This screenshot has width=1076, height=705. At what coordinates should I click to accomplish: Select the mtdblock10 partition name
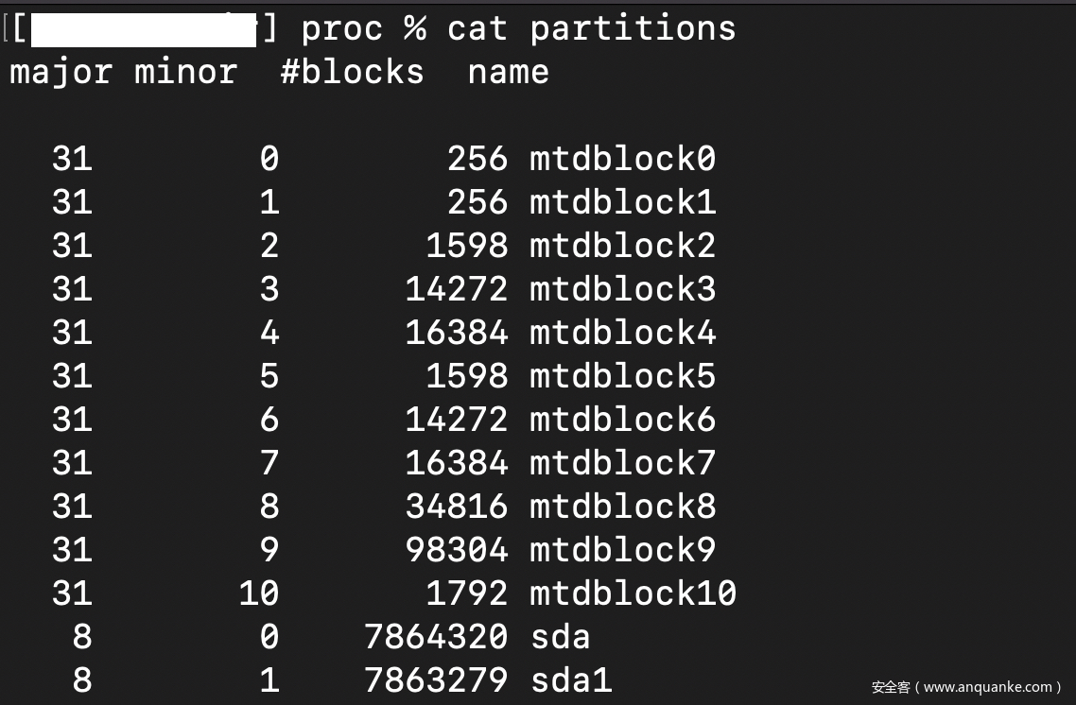tap(633, 593)
